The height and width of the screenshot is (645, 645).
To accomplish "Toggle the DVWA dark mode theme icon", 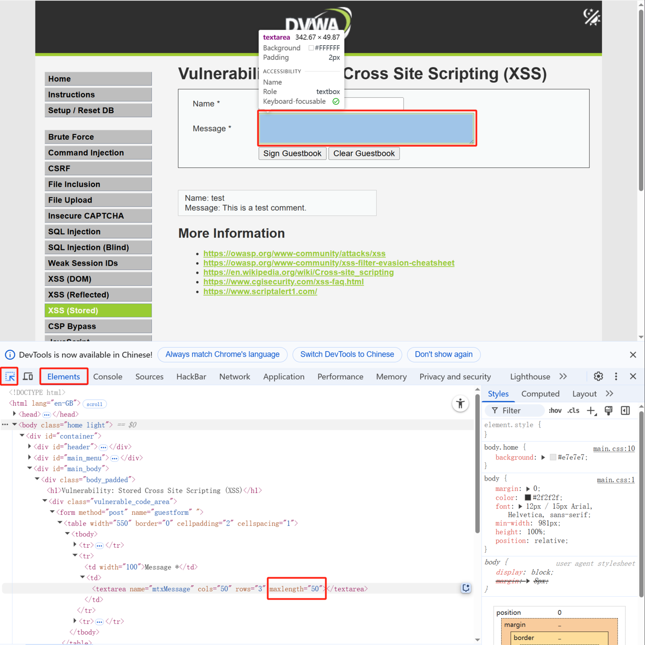I will click(591, 17).
